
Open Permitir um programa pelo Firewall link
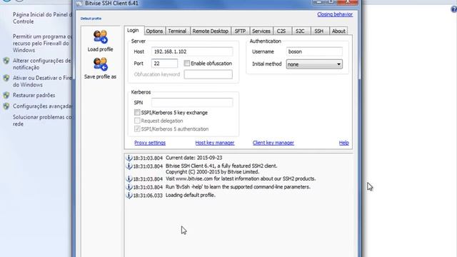[42, 44]
